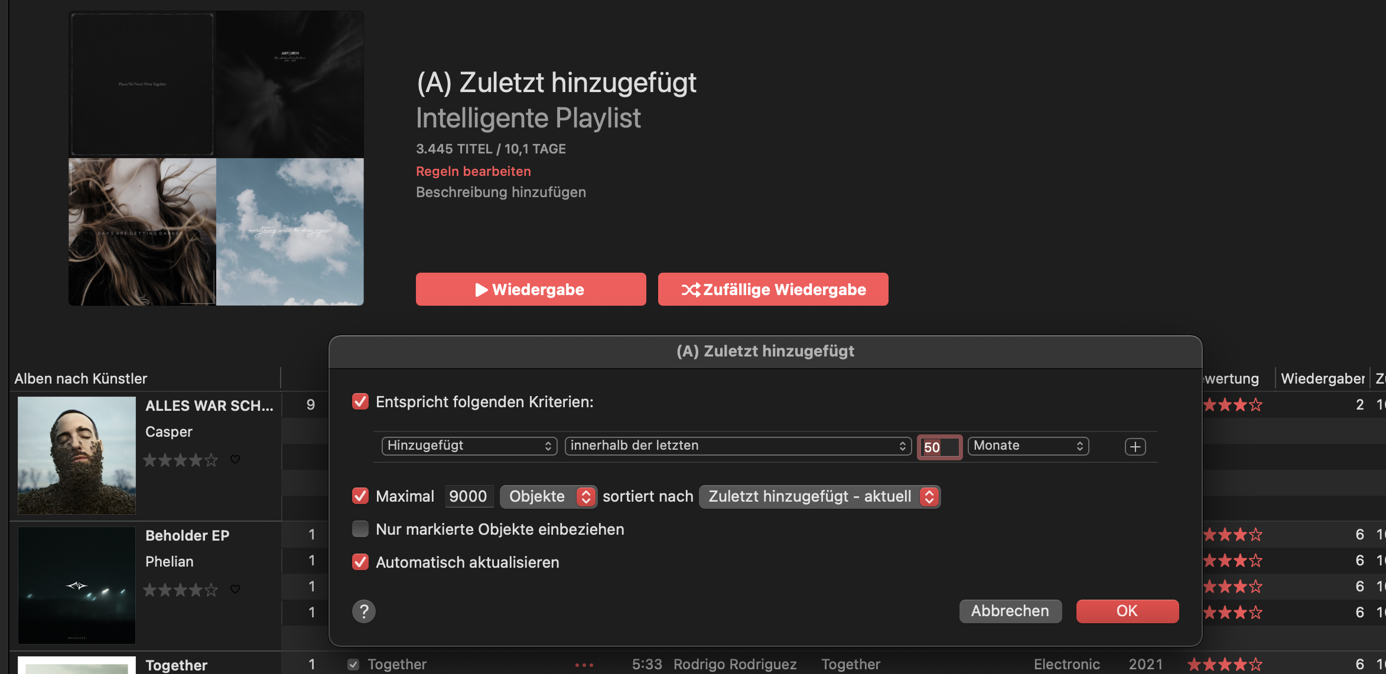Click heart icon under Casper album

point(235,459)
